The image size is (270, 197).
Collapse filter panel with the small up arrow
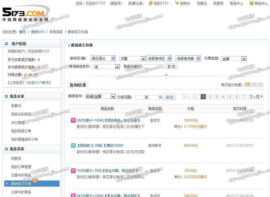pyautogui.click(x=166, y=75)
